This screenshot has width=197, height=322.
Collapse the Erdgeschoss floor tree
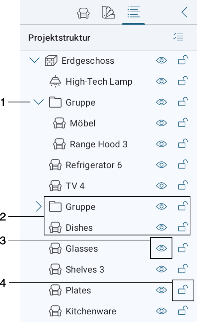point(34,60)
